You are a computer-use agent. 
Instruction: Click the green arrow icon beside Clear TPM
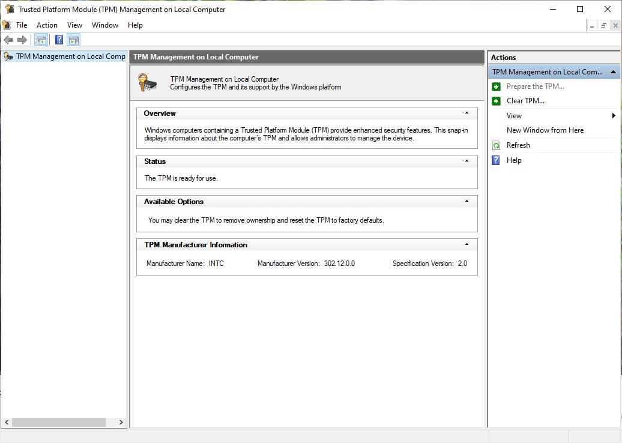pyautogui.click(x=497, y=101)
